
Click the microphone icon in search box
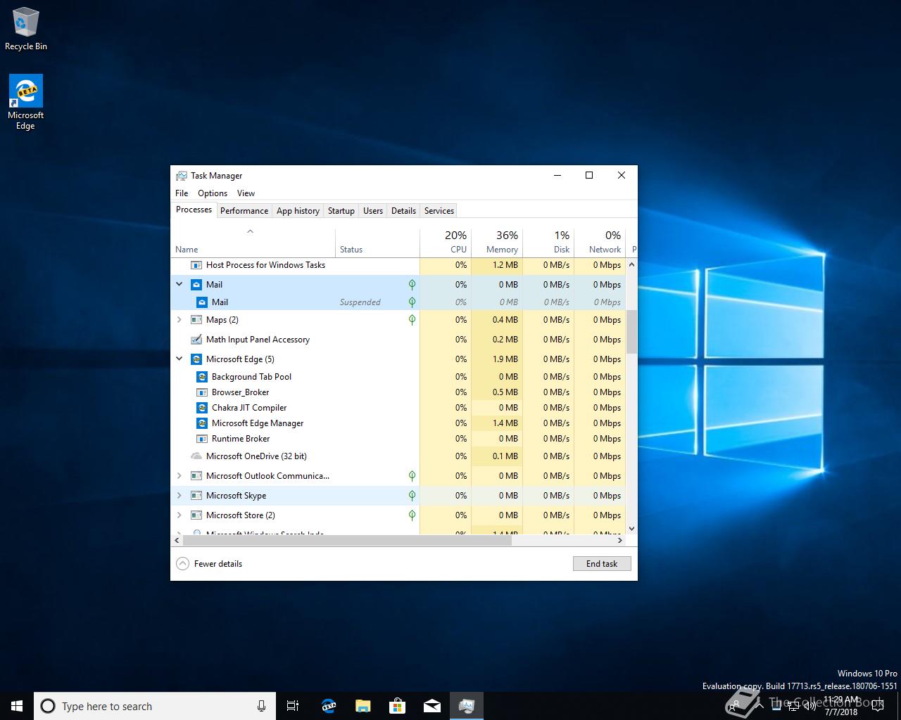[x=261, y=706]
